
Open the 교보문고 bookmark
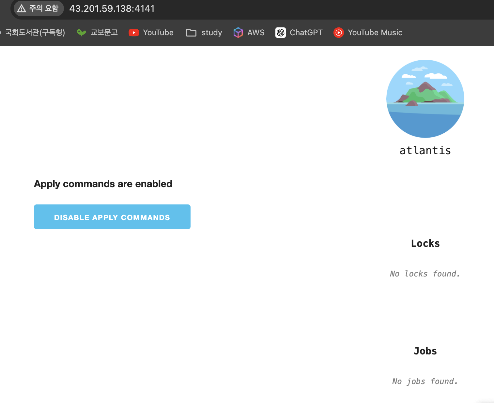click(x=97, y=33)
